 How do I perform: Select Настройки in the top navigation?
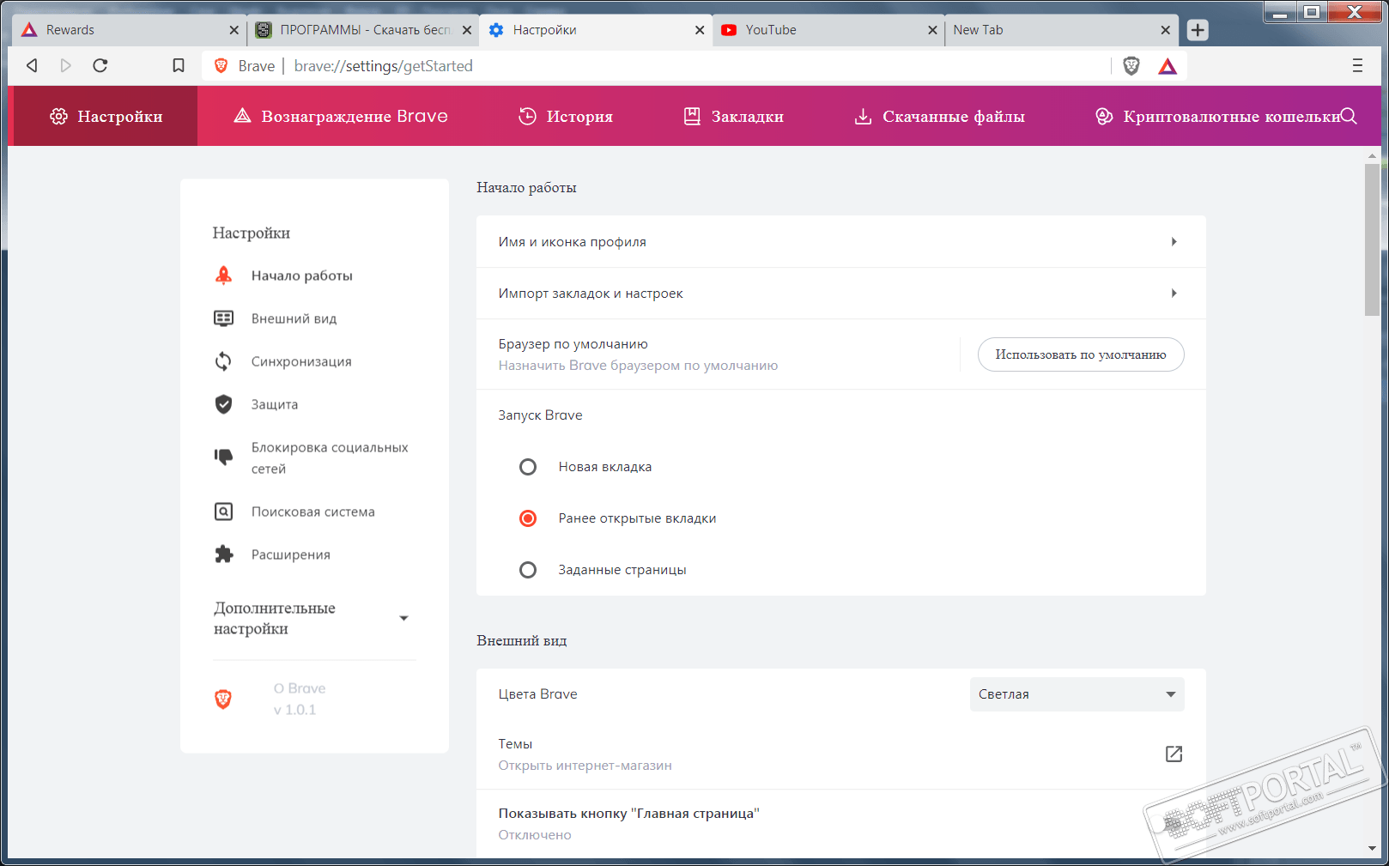(x=106, y=116)
